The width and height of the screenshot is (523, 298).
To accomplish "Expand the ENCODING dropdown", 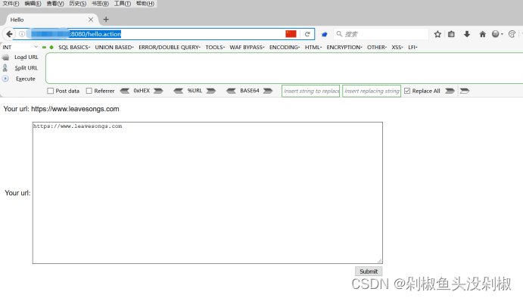I will 285,48.
